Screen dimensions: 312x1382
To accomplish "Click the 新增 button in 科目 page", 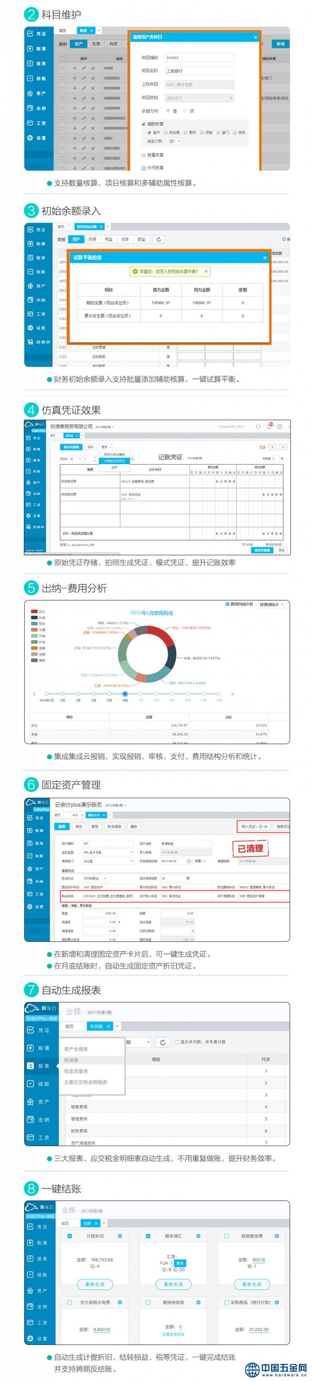I will tap(280, 44).
